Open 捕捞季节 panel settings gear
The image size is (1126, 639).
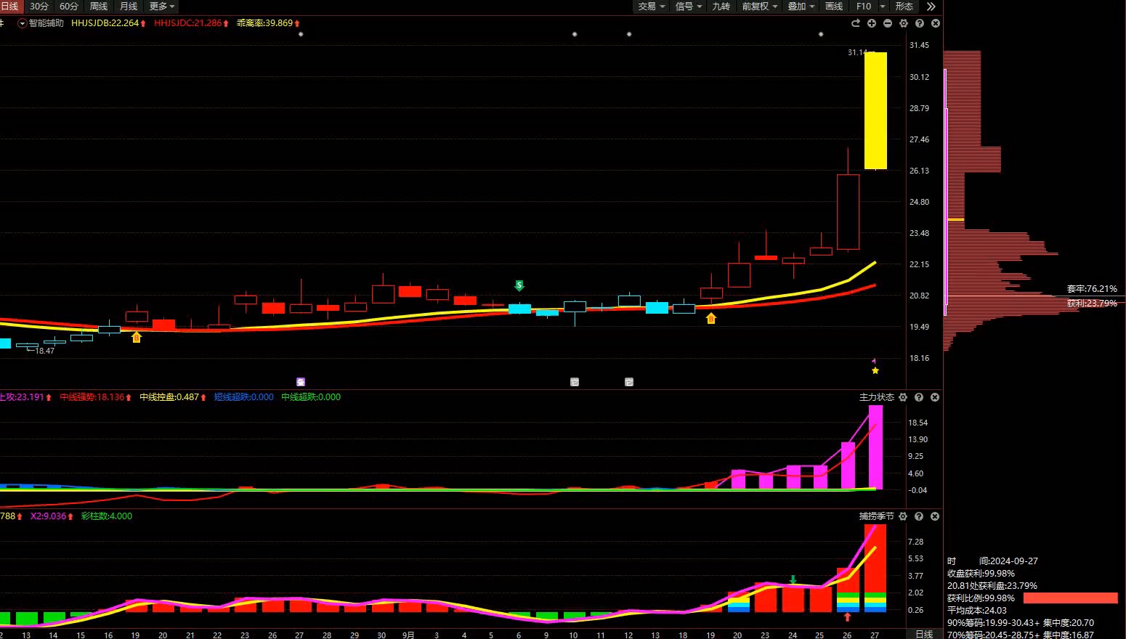[x=903, y=516]
